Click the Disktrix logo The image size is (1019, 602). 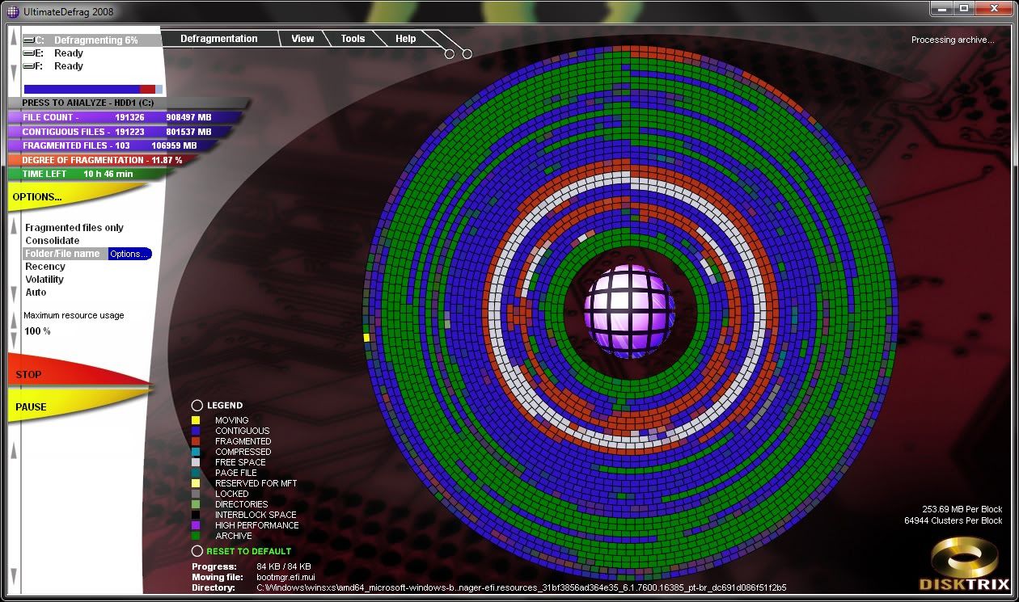pyautogui.click(x=965, y=566)
